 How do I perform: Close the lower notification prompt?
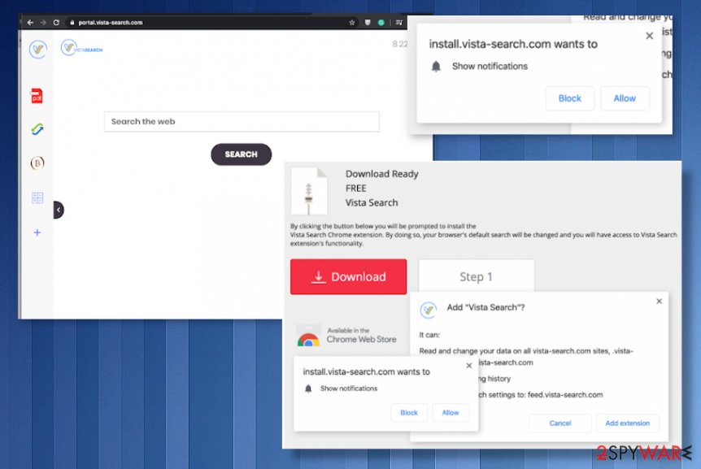[x=469, y=366]
